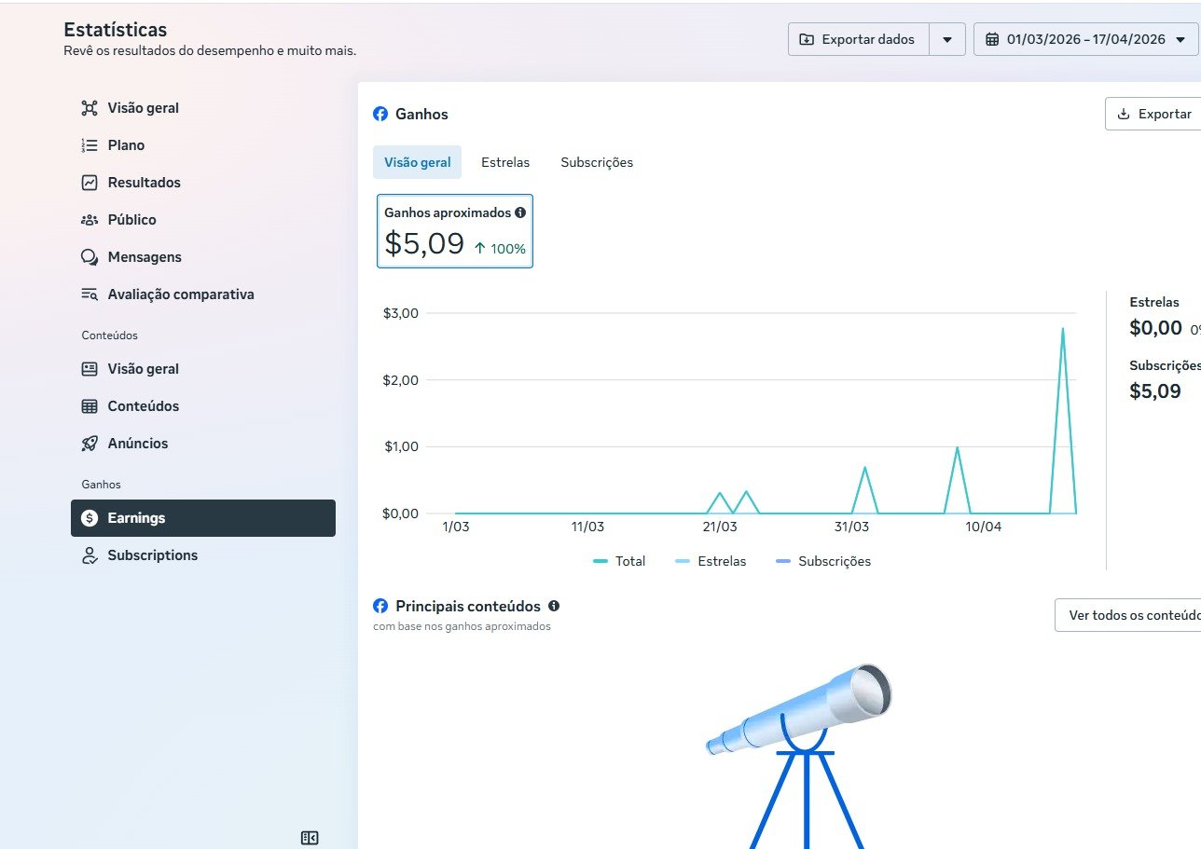Screen dimensions: 1201x849
Task: Toggle Estrelas series in chart legend
Action: point(711,561)
